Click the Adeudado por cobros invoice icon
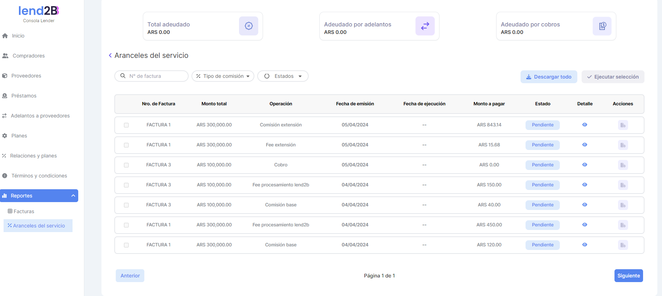 (602, 26)
